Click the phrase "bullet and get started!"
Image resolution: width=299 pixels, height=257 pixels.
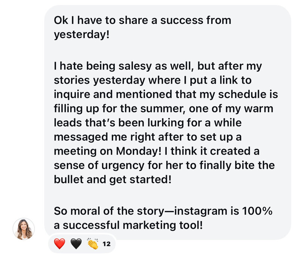point(112,179)
